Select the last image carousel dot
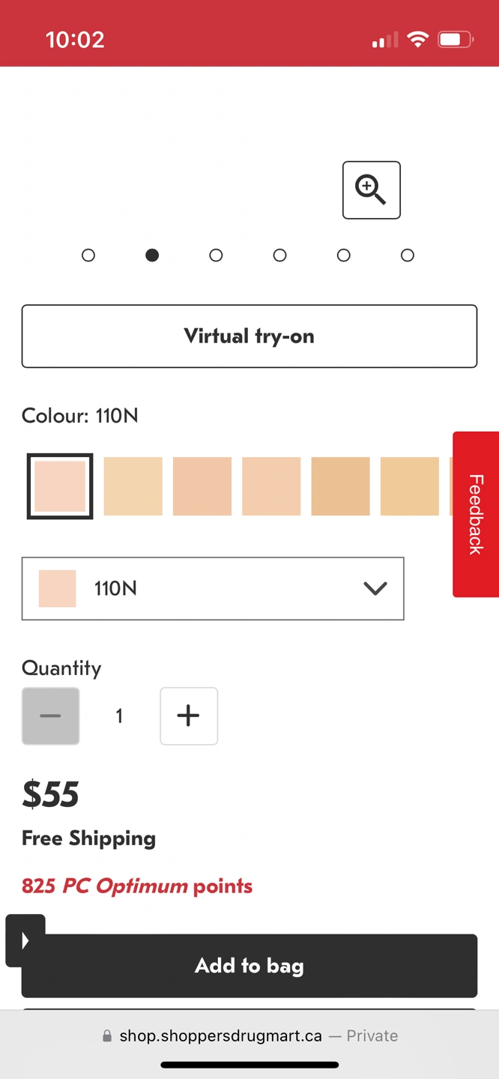Screen dimensions: 499x1079 [408, 256]
